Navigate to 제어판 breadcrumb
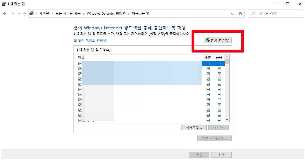Image resolution: width=305 pixels, height=160 pixels. click(x=44, y=13)
